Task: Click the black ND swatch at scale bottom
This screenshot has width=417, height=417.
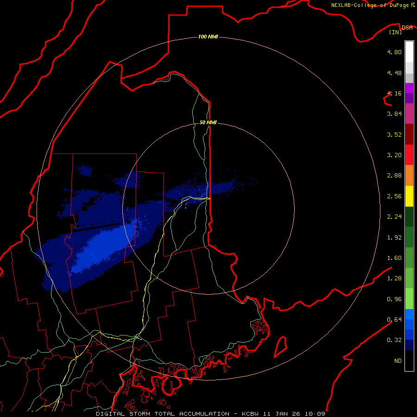Action: [x=409, y=360]
